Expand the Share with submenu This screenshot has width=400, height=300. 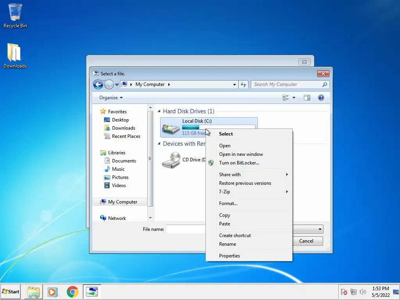[249, 175]
